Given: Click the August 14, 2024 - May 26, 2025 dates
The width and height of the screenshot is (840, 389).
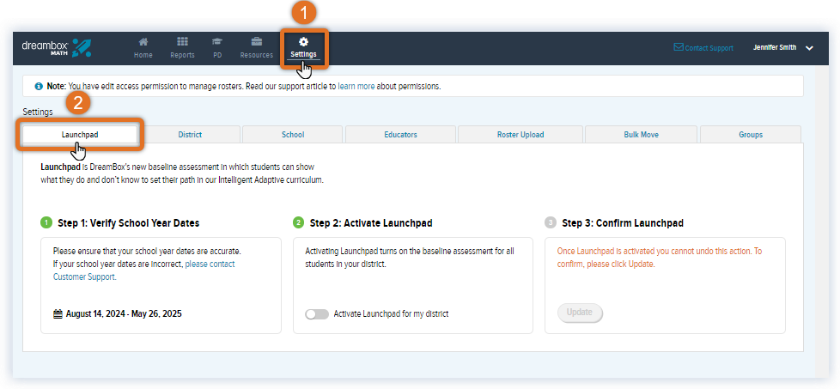Looking at the screenshot, I should pos(124,314).
